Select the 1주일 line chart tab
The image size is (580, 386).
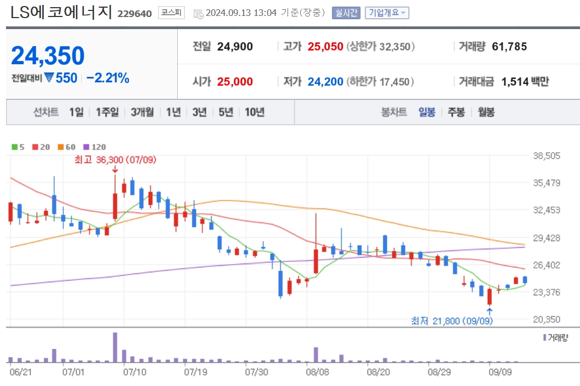107,112
